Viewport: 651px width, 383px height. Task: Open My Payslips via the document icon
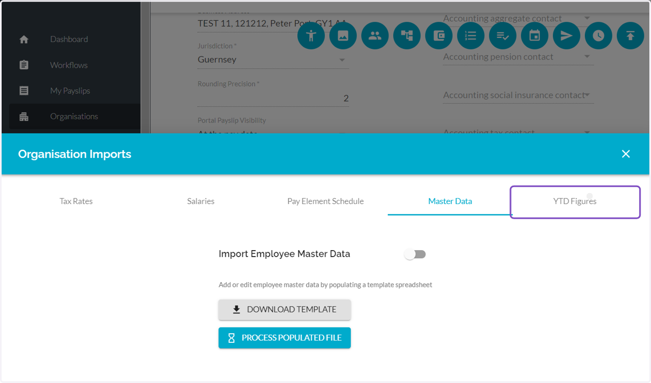click(x=24, y=91)
